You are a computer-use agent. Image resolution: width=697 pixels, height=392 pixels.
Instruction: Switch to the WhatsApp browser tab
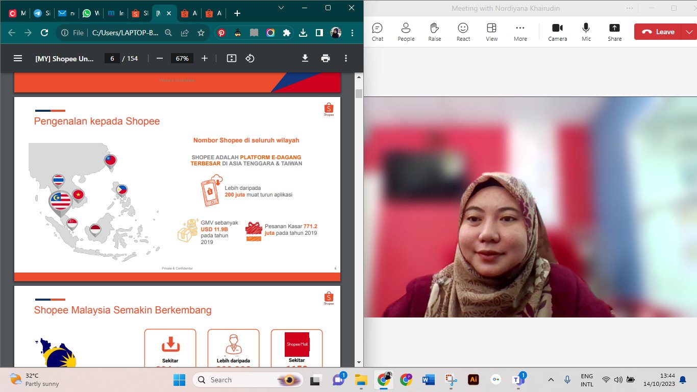91,13
